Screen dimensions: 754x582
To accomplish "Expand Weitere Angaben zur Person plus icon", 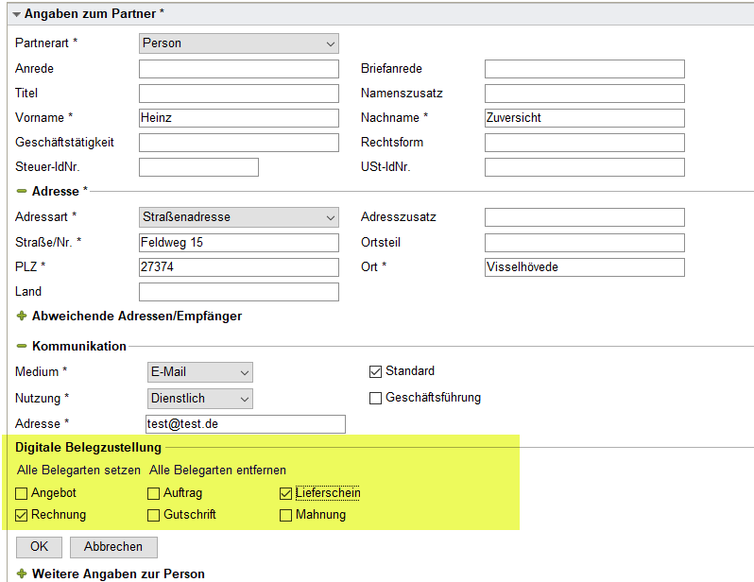I will 22,573.
